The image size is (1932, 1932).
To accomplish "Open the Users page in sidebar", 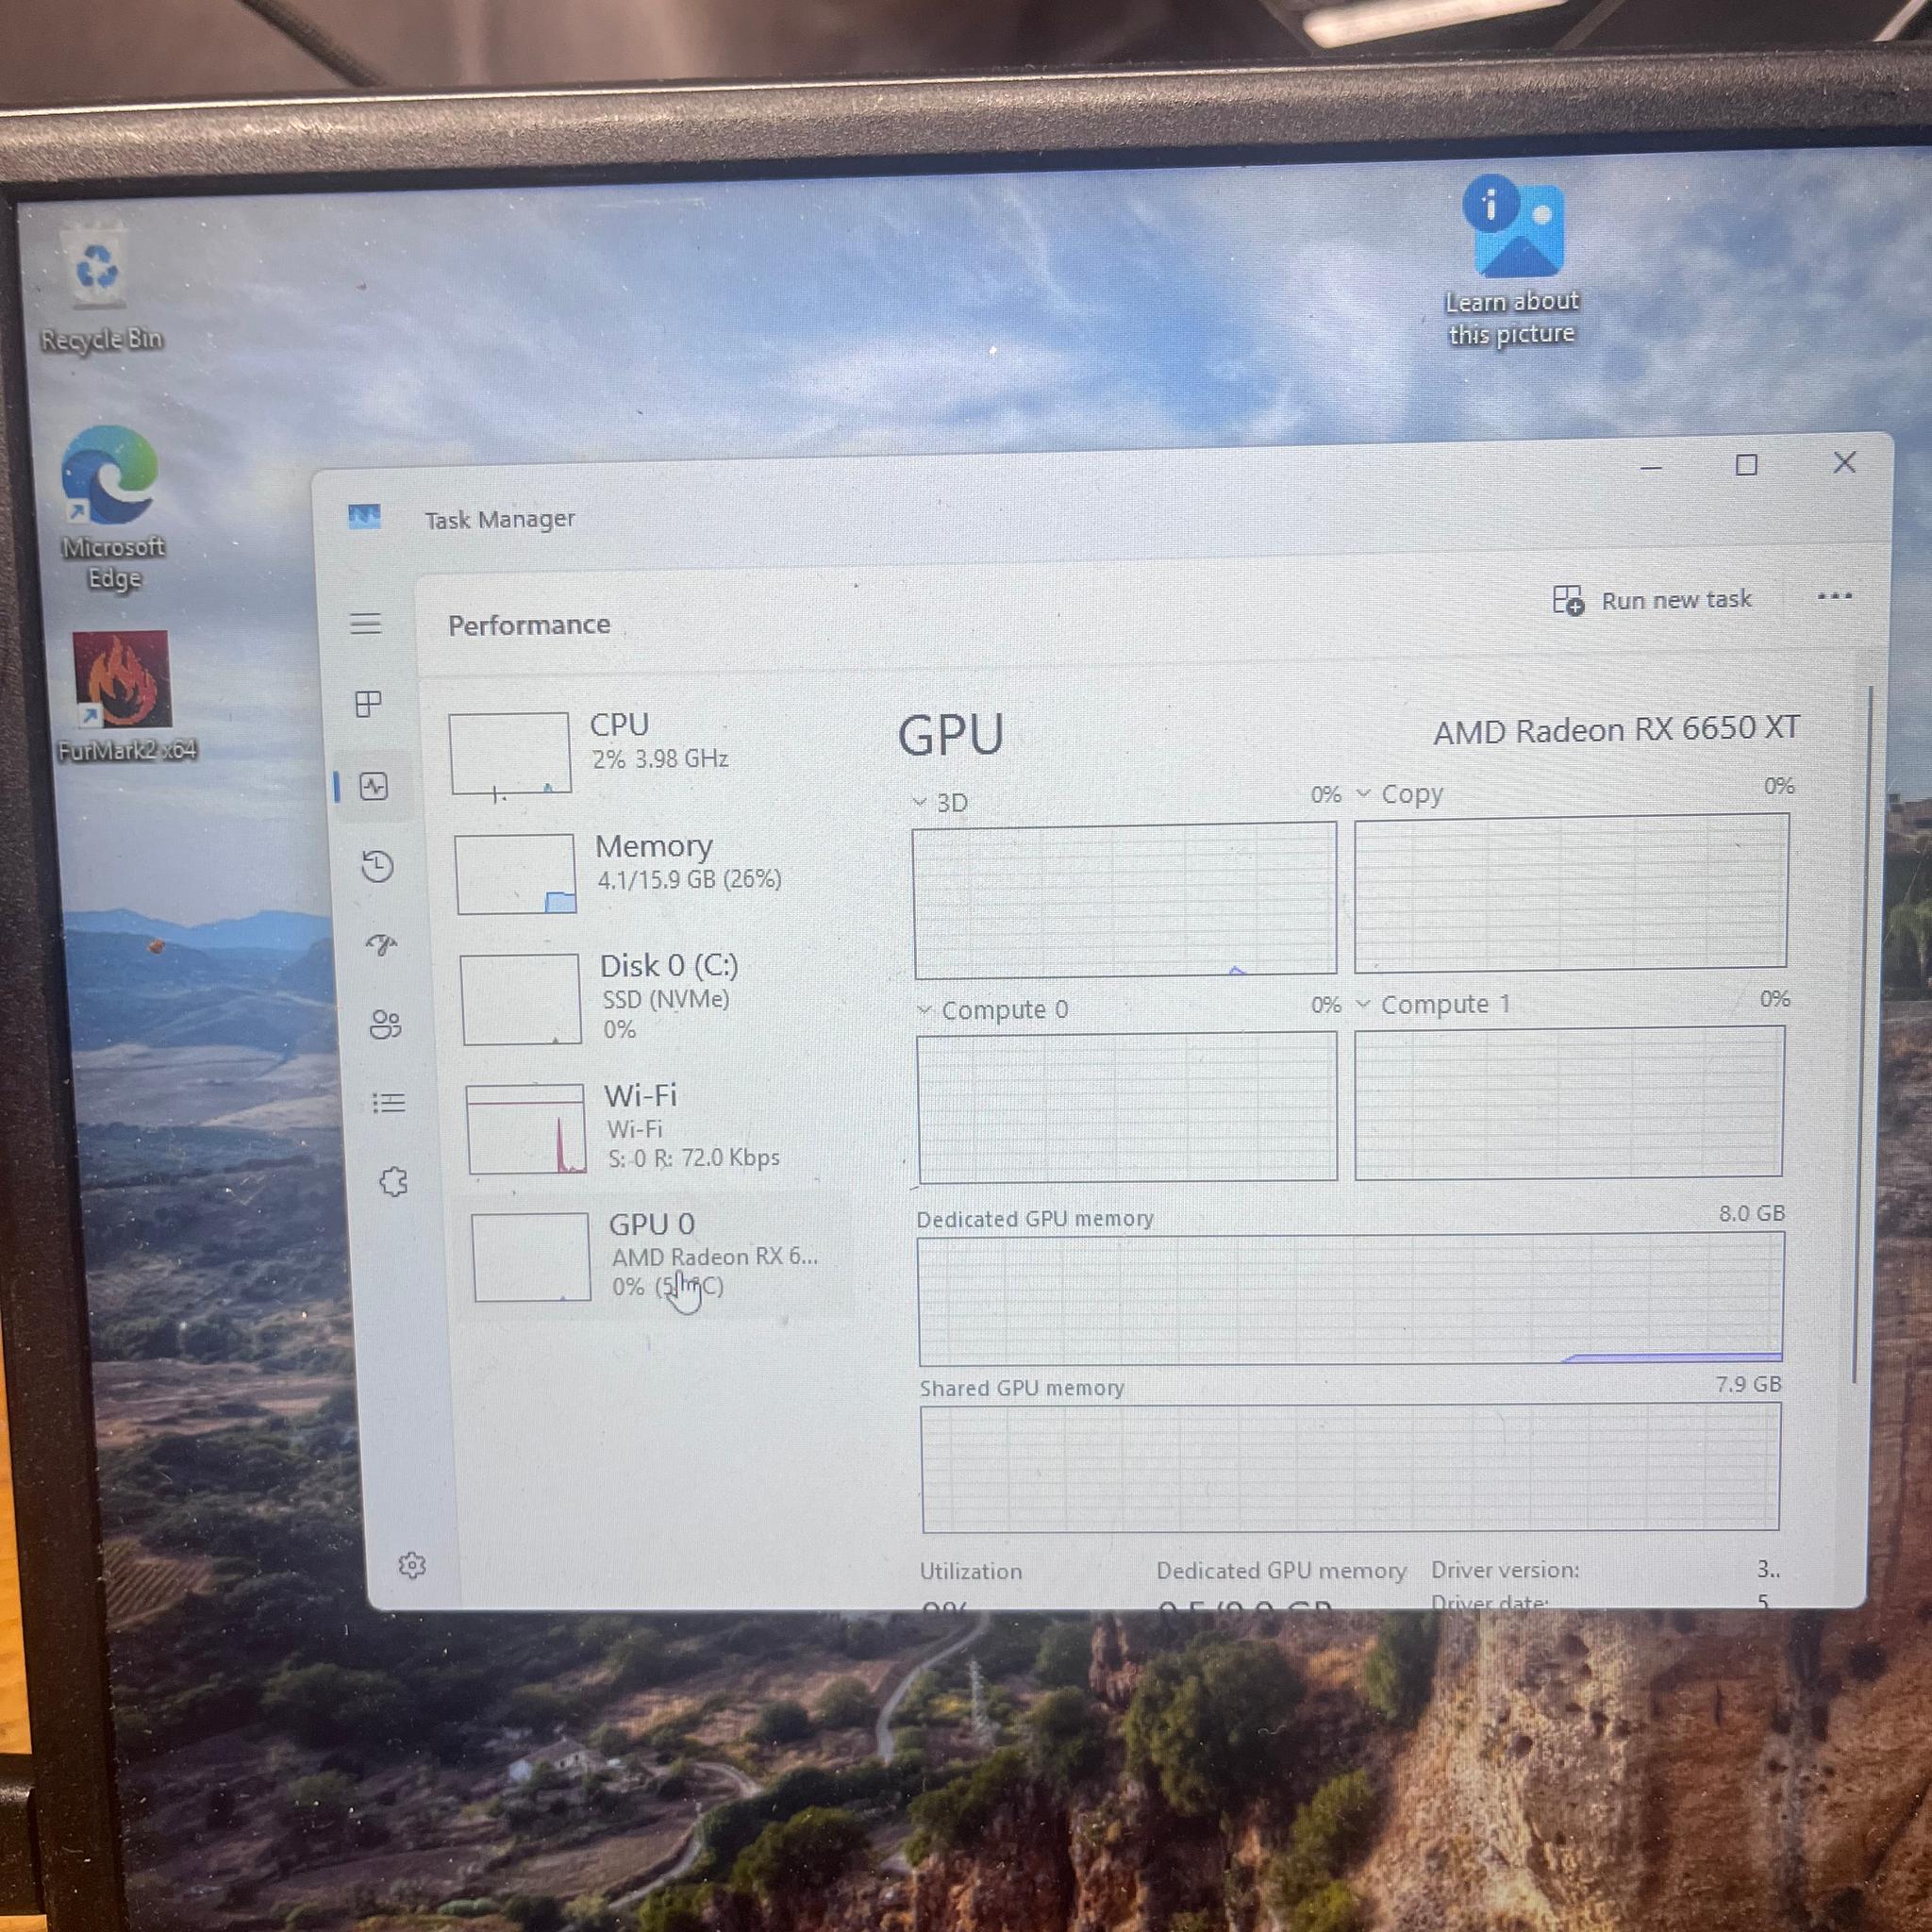I will click(x=385, y=1024).
